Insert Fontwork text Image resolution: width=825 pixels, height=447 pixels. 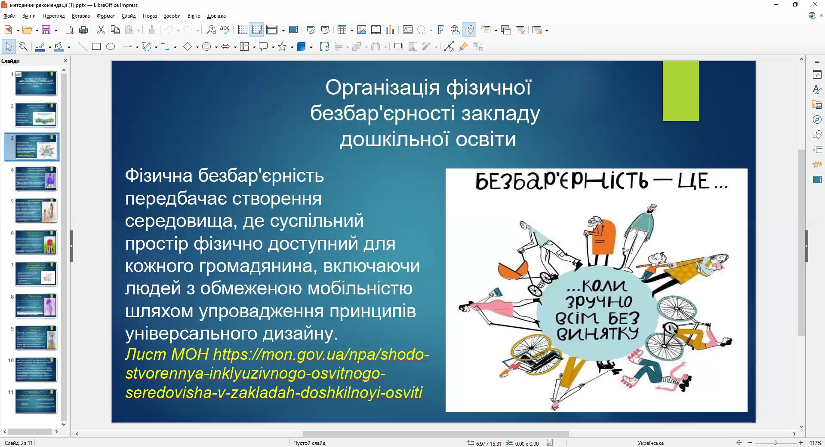click(440, 30)
